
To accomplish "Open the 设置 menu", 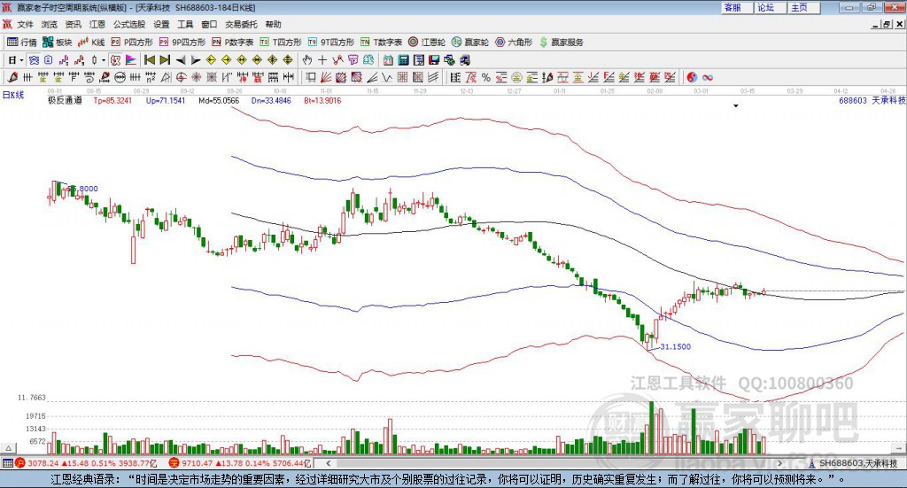I will (161, 24).
